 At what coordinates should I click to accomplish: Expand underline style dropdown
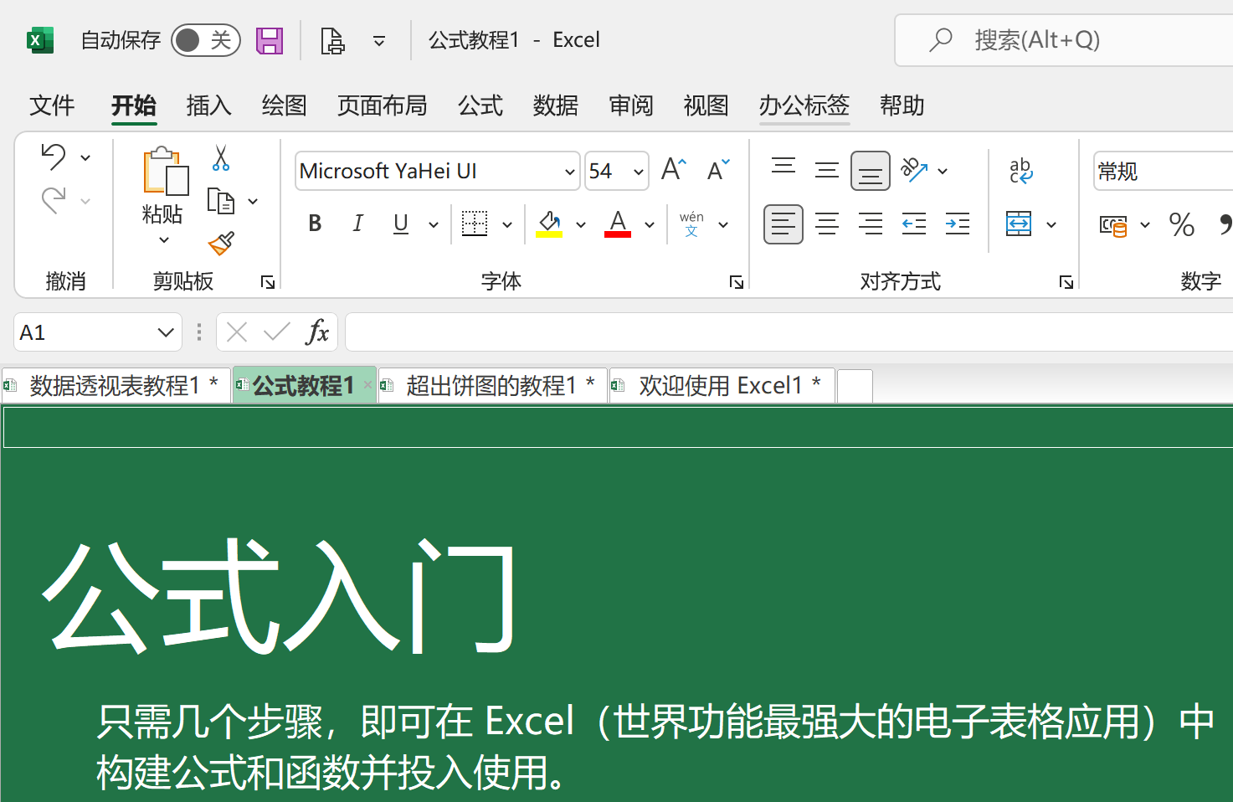(x=434, y=224)
